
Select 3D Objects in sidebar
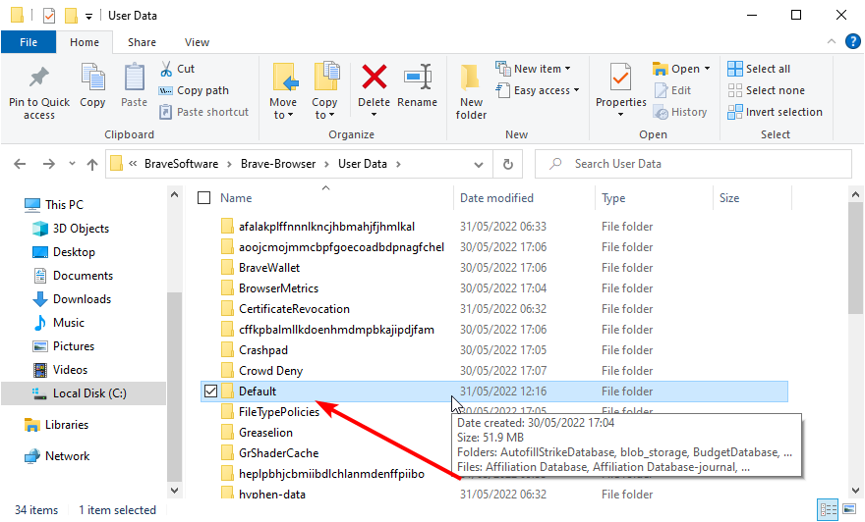click(71, 229)
